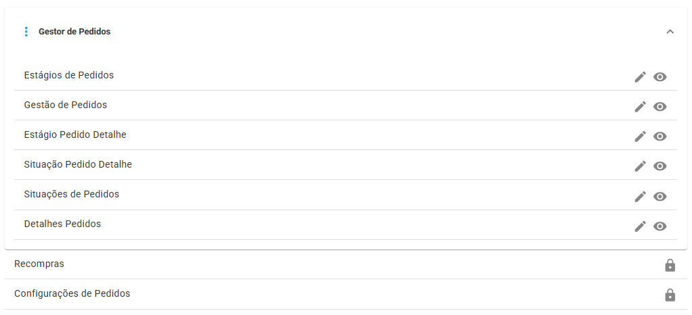The width and height of the screenshot is (692, 315).
Task: Toggle the eye icon for Estágios de Pedidos
Action: (x=659, y=77)
